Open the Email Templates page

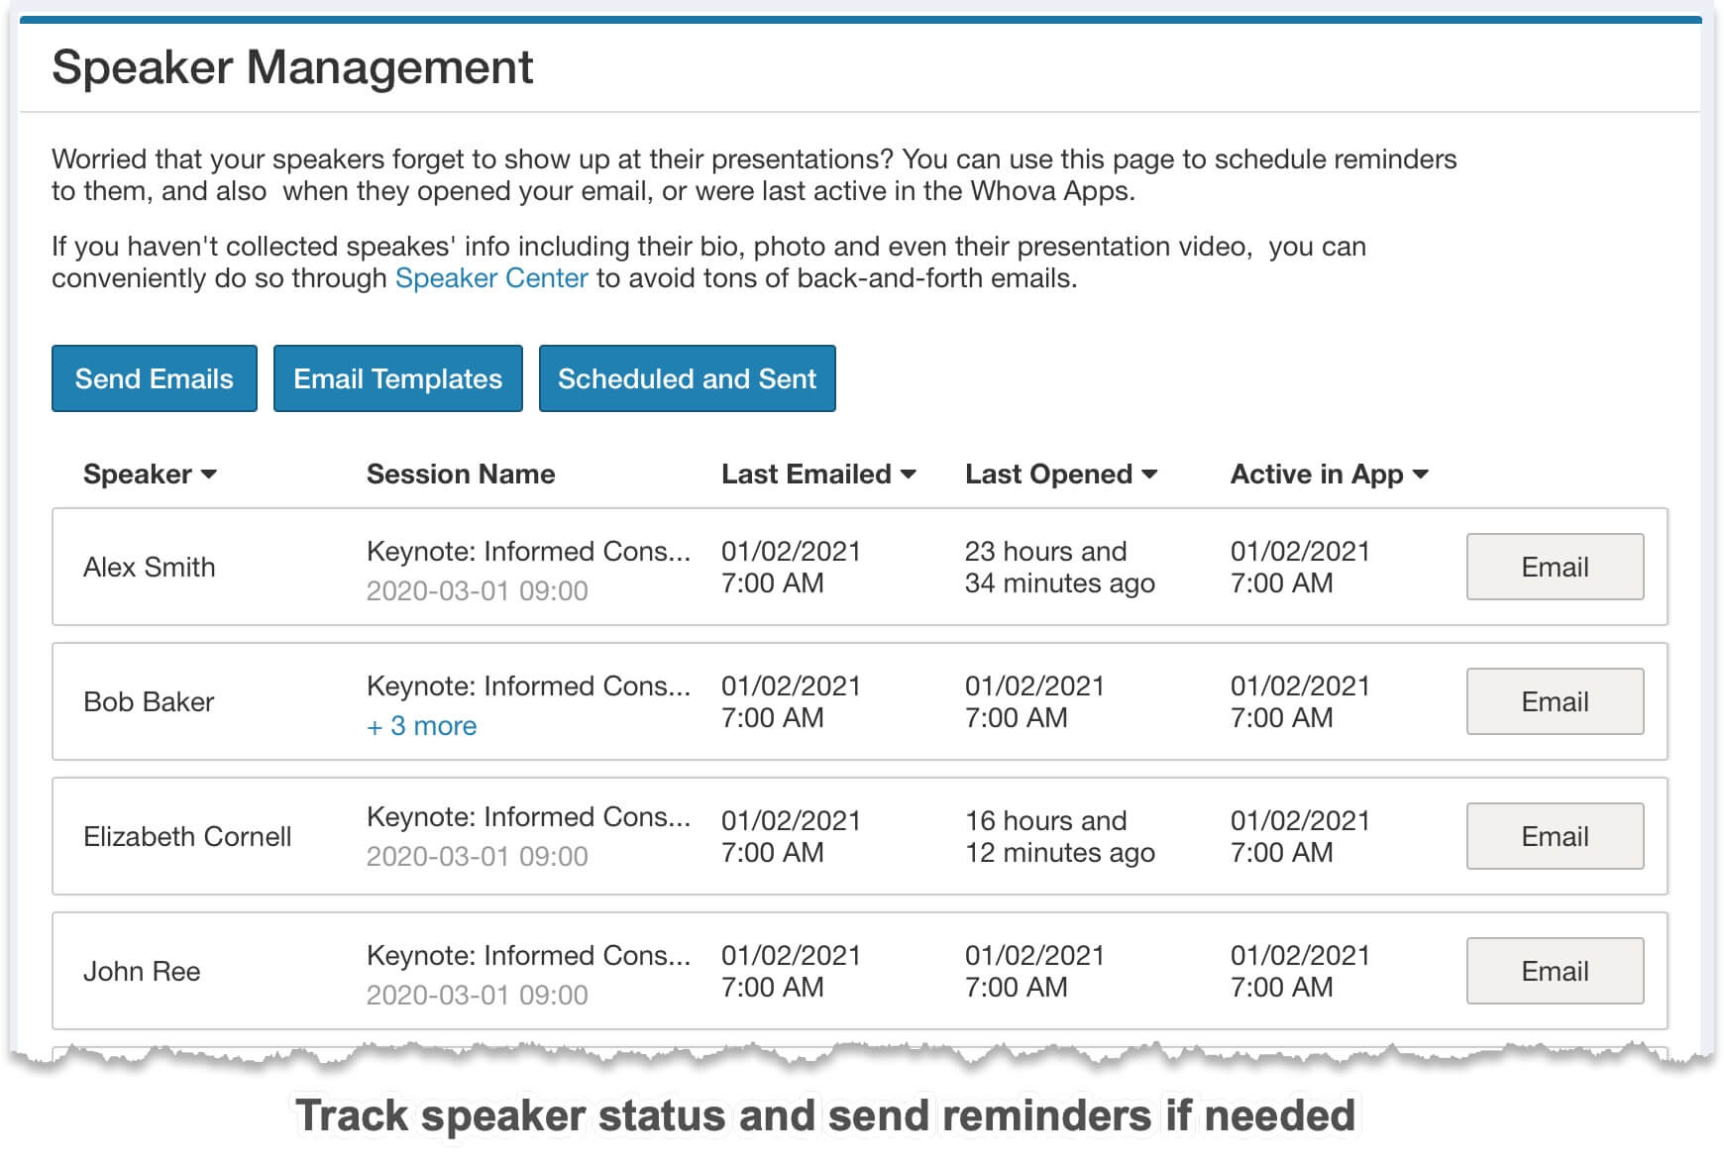tap(397, 378)
